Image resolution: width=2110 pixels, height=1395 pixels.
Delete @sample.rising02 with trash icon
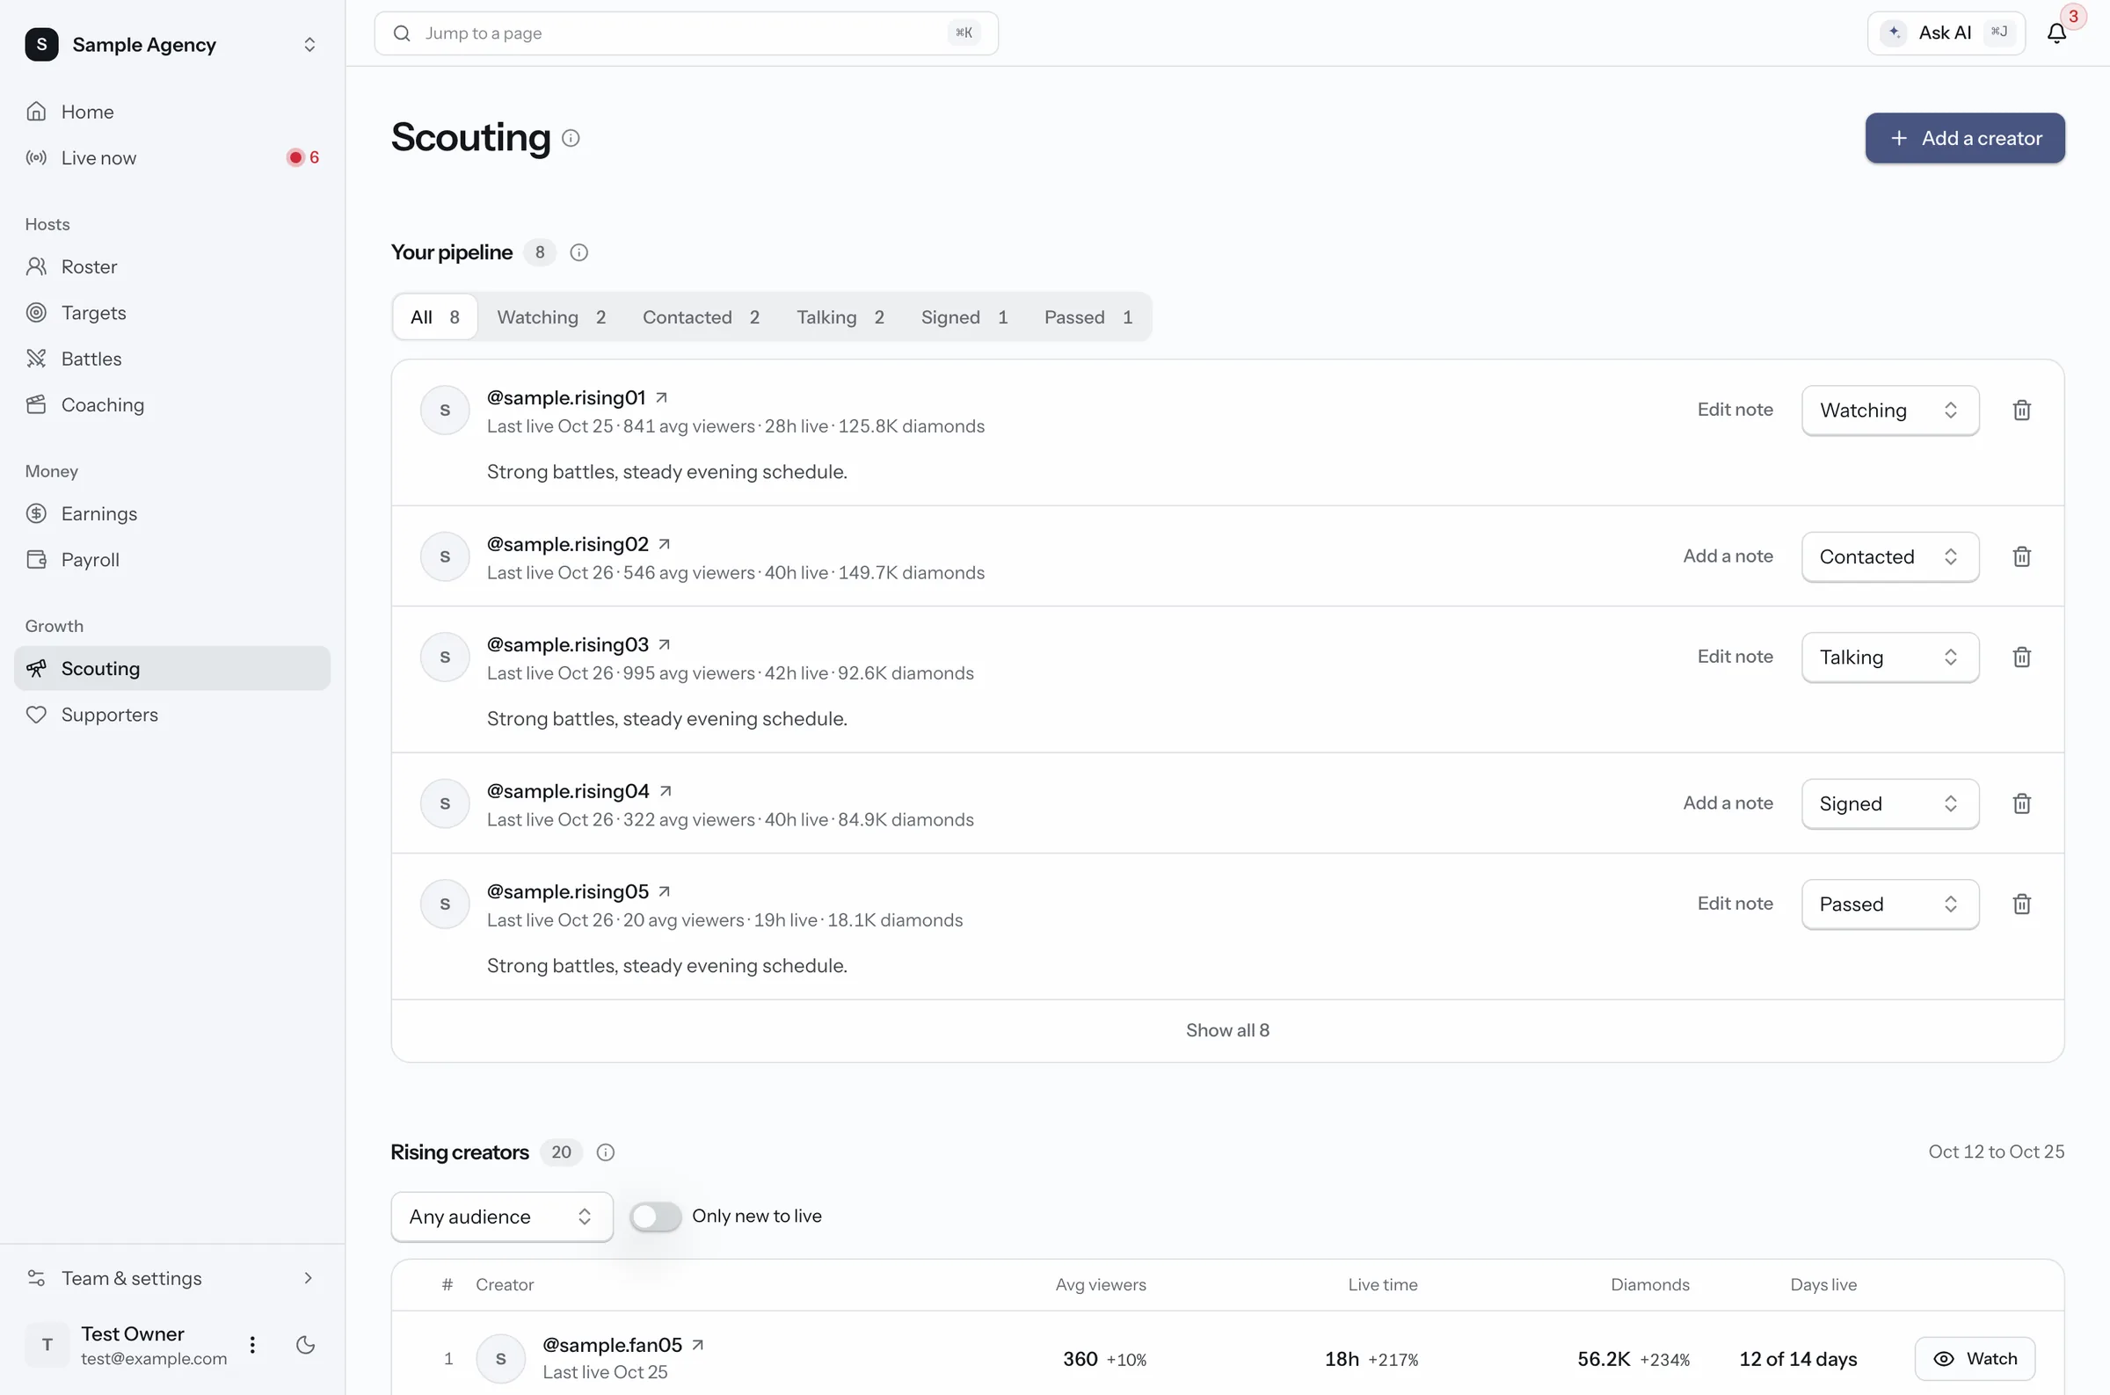coord(2021,557)
